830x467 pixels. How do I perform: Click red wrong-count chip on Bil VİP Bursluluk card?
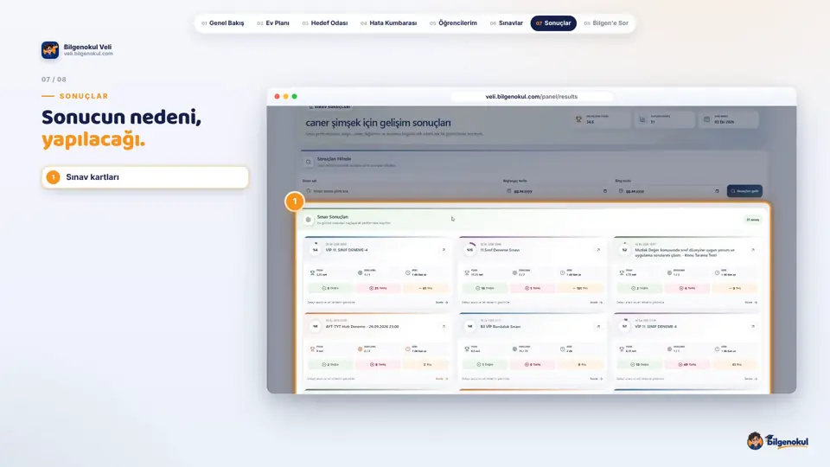point(533,364)
